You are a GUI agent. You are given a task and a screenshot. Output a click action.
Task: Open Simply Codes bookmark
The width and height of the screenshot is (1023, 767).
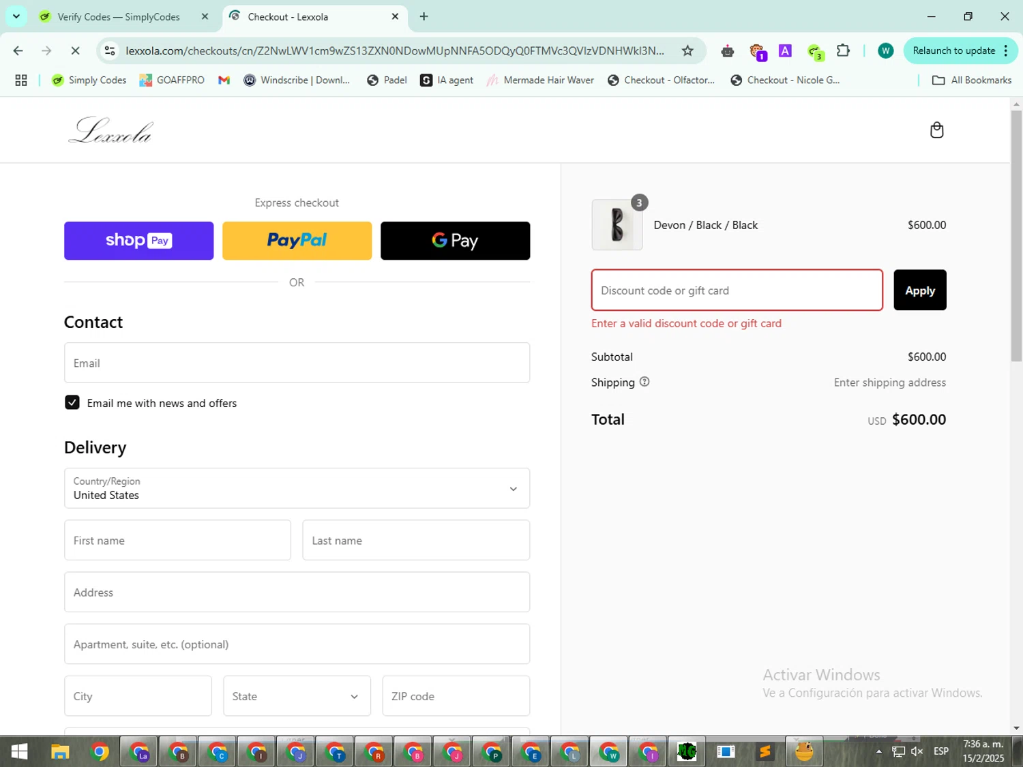click(x=89, y=80)
